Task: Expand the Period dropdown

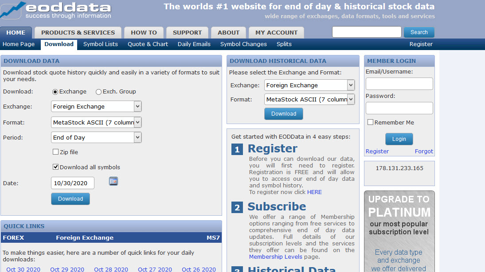Action: (x=96, y=137)
